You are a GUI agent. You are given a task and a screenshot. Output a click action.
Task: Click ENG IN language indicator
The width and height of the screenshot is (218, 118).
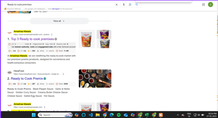click(x=189, y=115)
